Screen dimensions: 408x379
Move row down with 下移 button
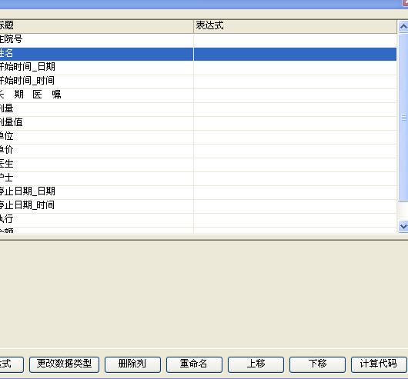tap(317, 364)
